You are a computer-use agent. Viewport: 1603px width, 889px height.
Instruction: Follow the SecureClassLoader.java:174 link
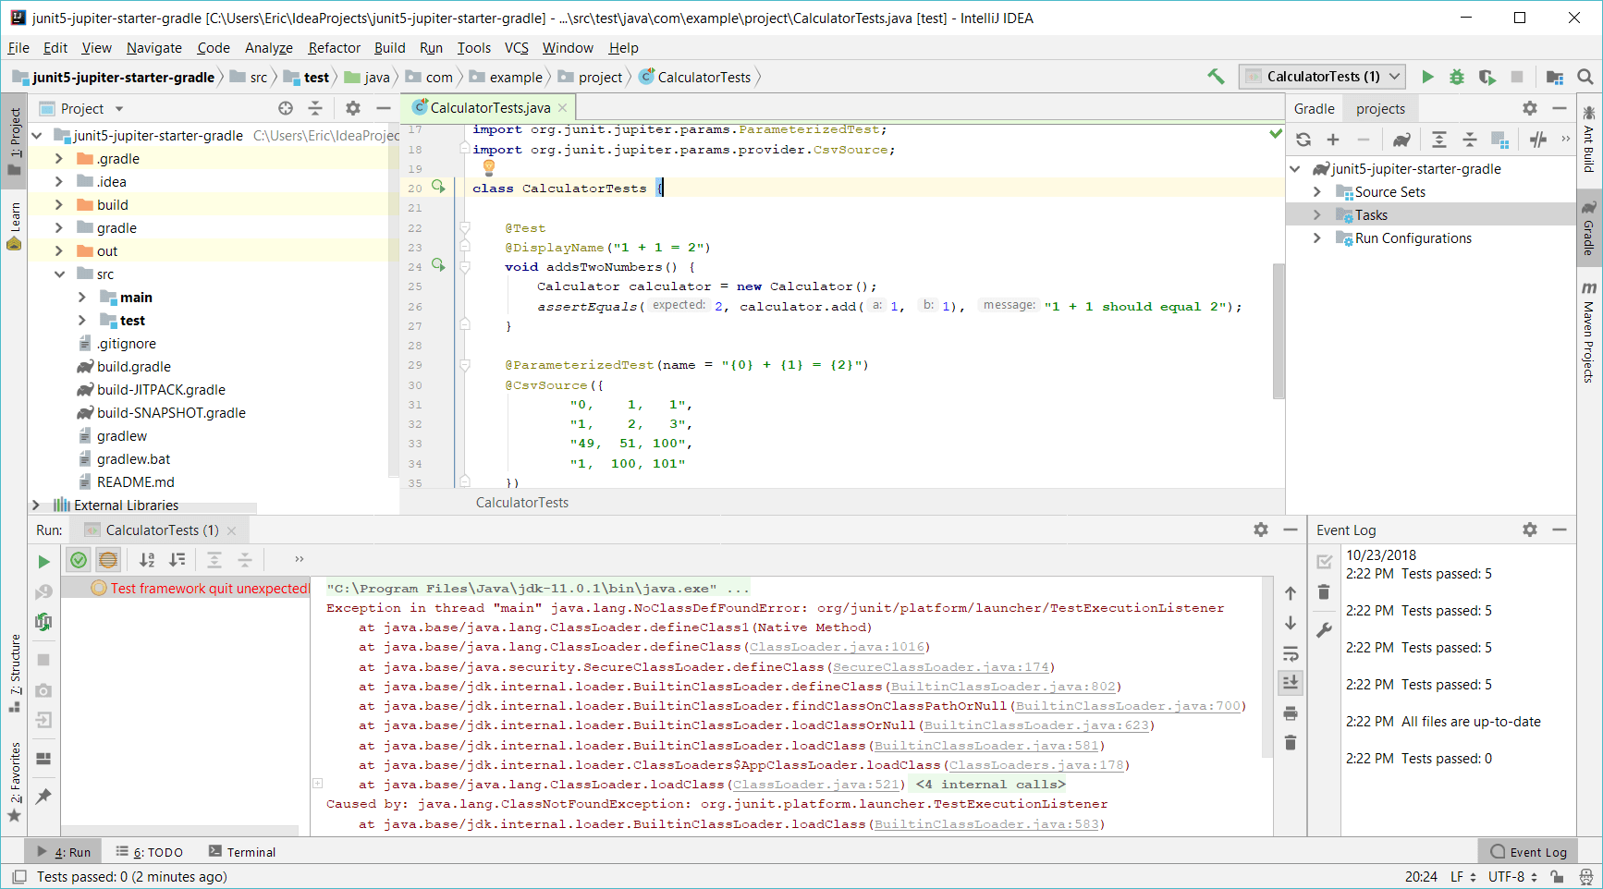940,667
